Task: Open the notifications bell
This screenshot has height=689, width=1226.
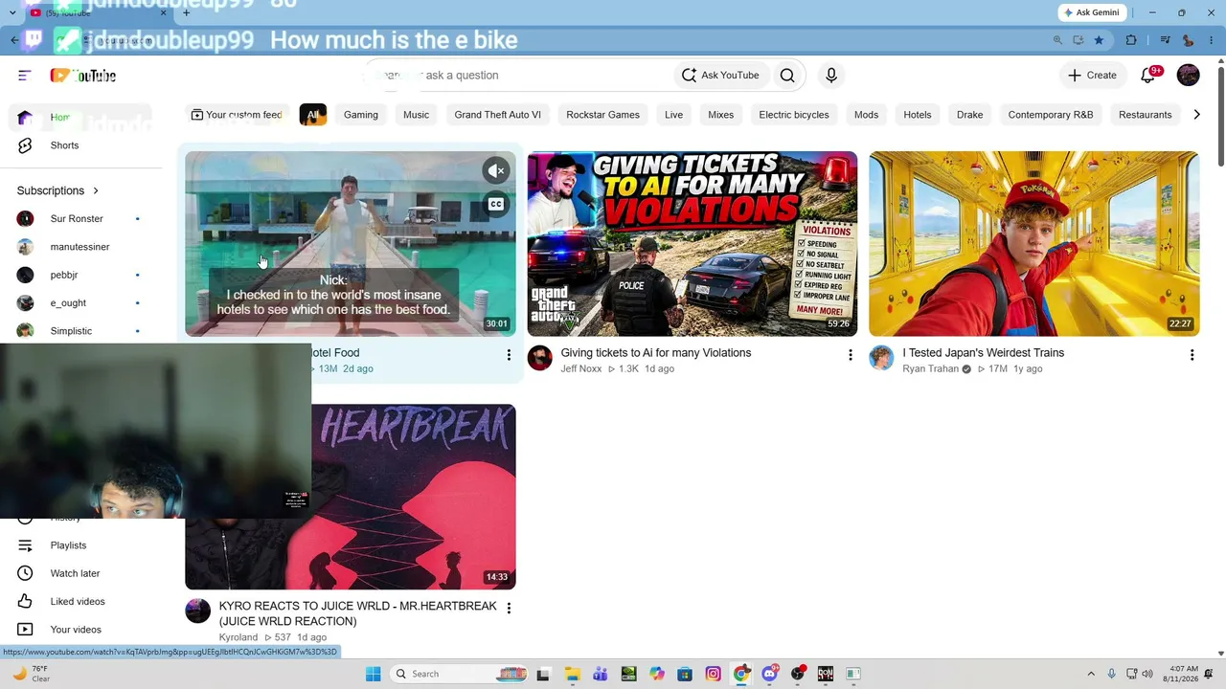Action: point(1148,76)
